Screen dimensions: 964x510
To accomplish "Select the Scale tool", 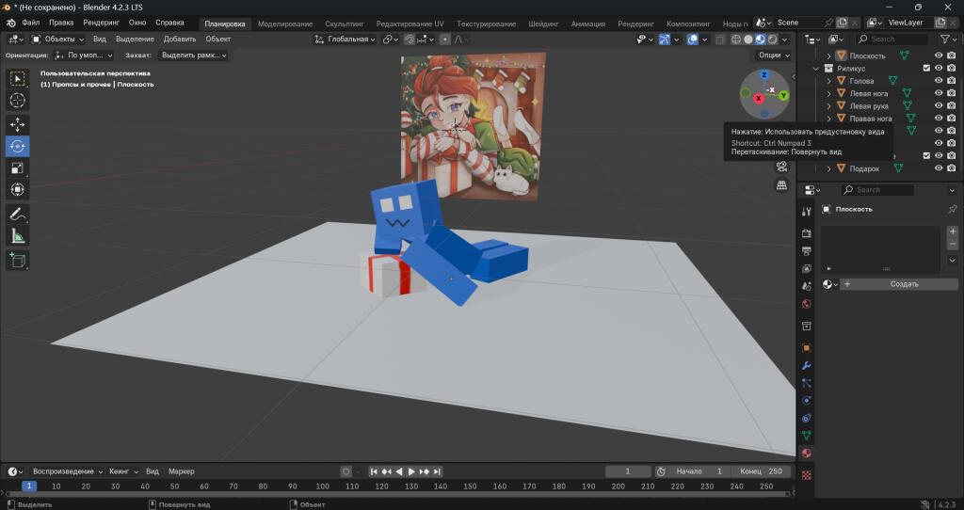I will click(x=17, y=167).
